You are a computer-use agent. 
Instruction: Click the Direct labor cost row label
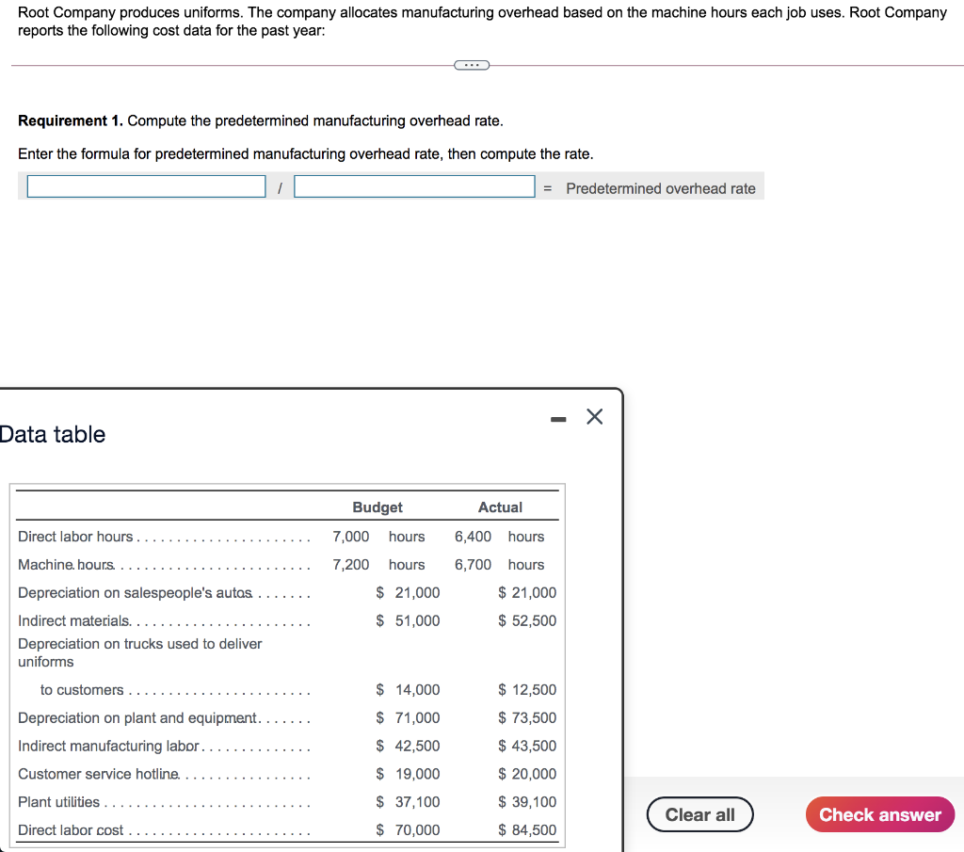click(x=71, y=830)
